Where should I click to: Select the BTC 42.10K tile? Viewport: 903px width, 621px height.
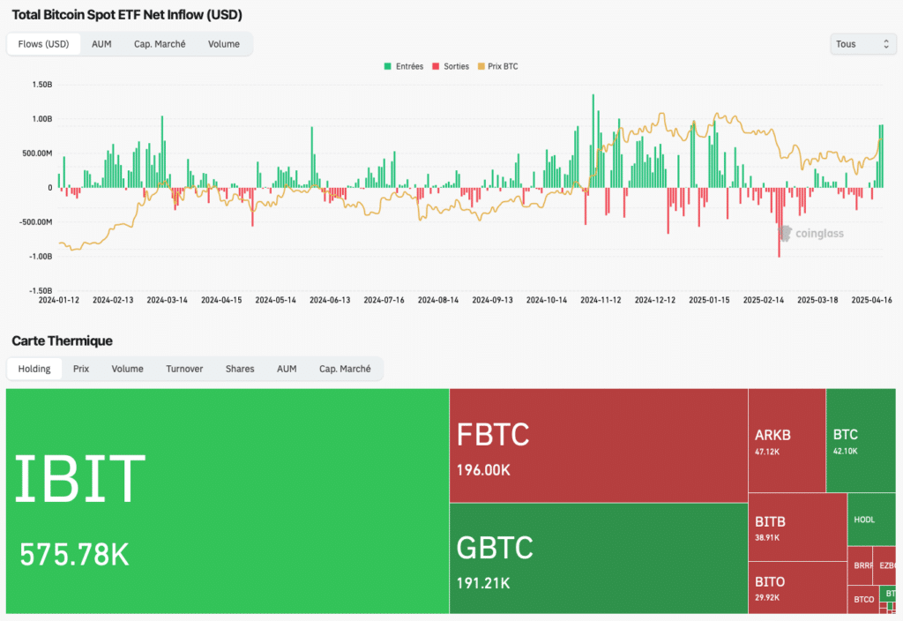tap(861, 441)
